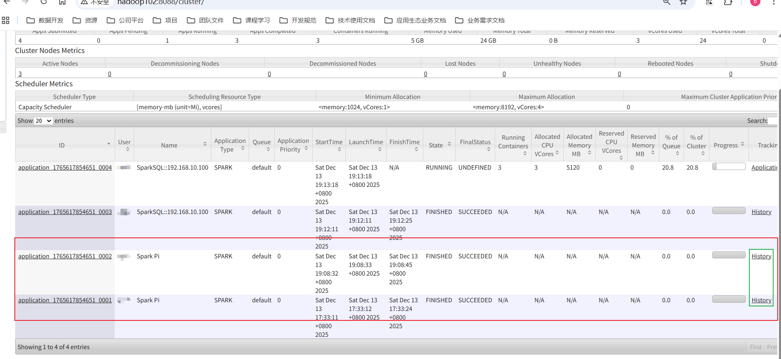The image size is (781, 359).
Task: Select the UNDEFINED final status cell
Action: [x=475, y=168]
